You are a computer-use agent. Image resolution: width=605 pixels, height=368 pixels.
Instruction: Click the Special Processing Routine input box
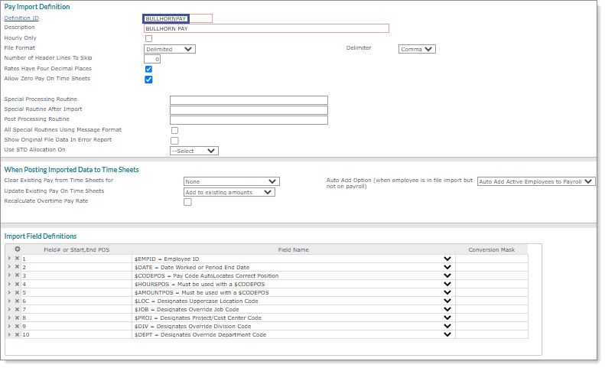(x=249, y=100)
